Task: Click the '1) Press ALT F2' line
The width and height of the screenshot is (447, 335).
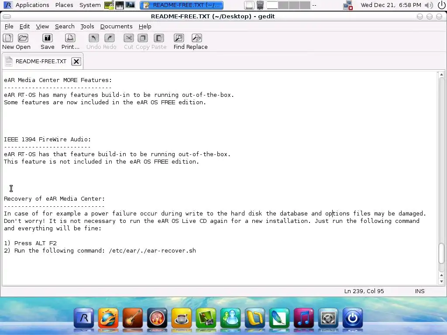Action: click(30, 243)
